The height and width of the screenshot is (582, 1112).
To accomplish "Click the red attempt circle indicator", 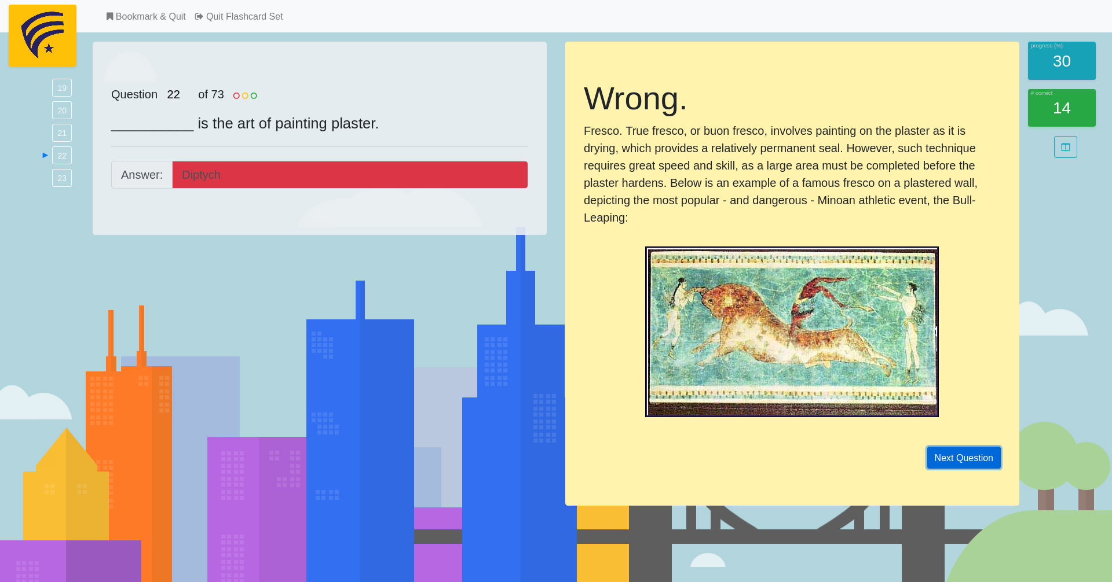I will click(x=236, y=95).
